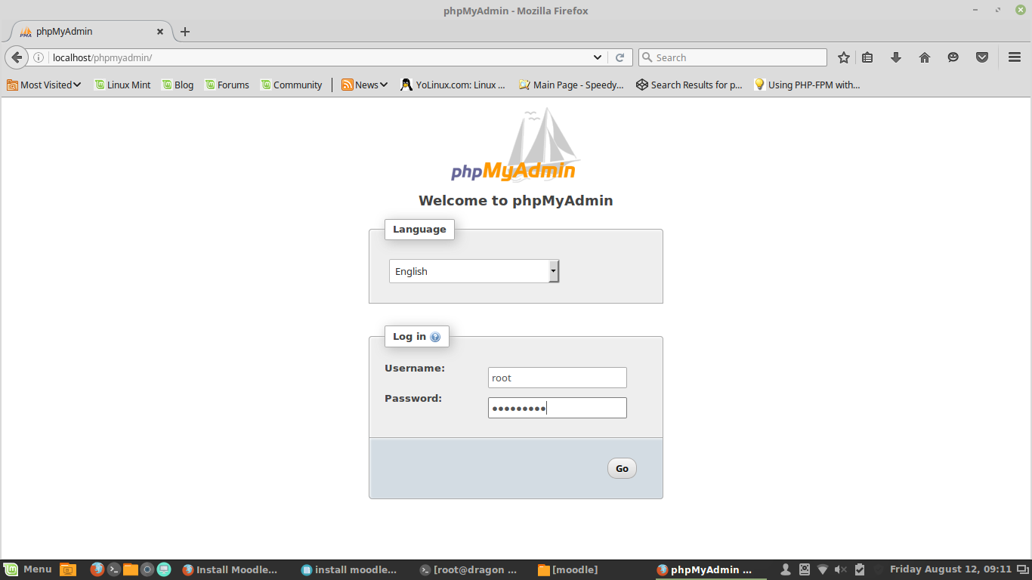The image size is (1032, 580).
Task: Select the phpMyAdmin browser tab
Action: point(91,32)
